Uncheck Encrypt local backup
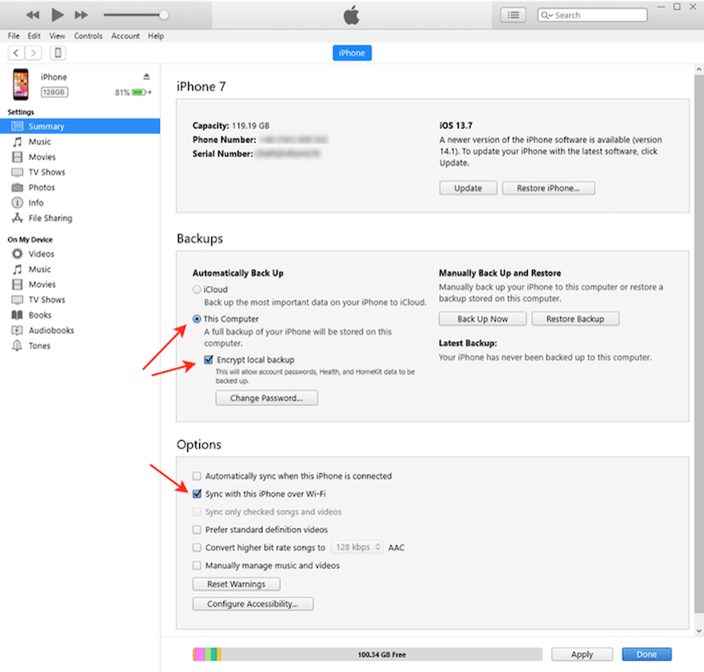This screenshot has width=704, height=672. click(x=209, y=360)
